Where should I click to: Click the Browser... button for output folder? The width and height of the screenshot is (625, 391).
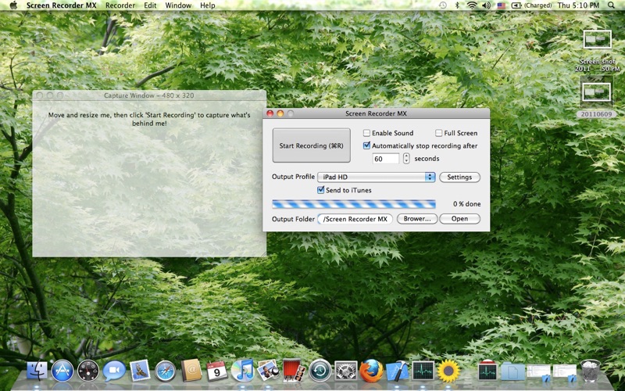coord(417,219)
